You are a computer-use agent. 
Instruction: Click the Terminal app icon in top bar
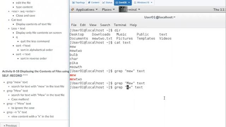pos(123,10)
